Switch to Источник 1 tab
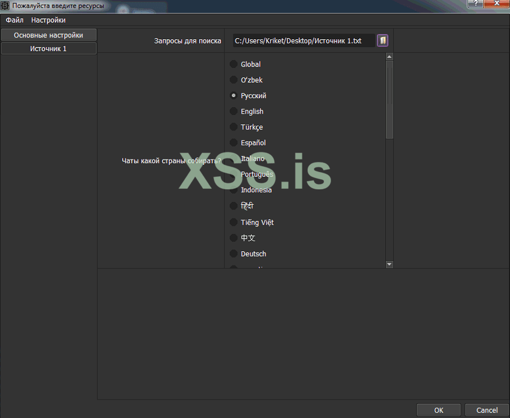The height and width of the screenshot is (418, 510). click(49, 49)
